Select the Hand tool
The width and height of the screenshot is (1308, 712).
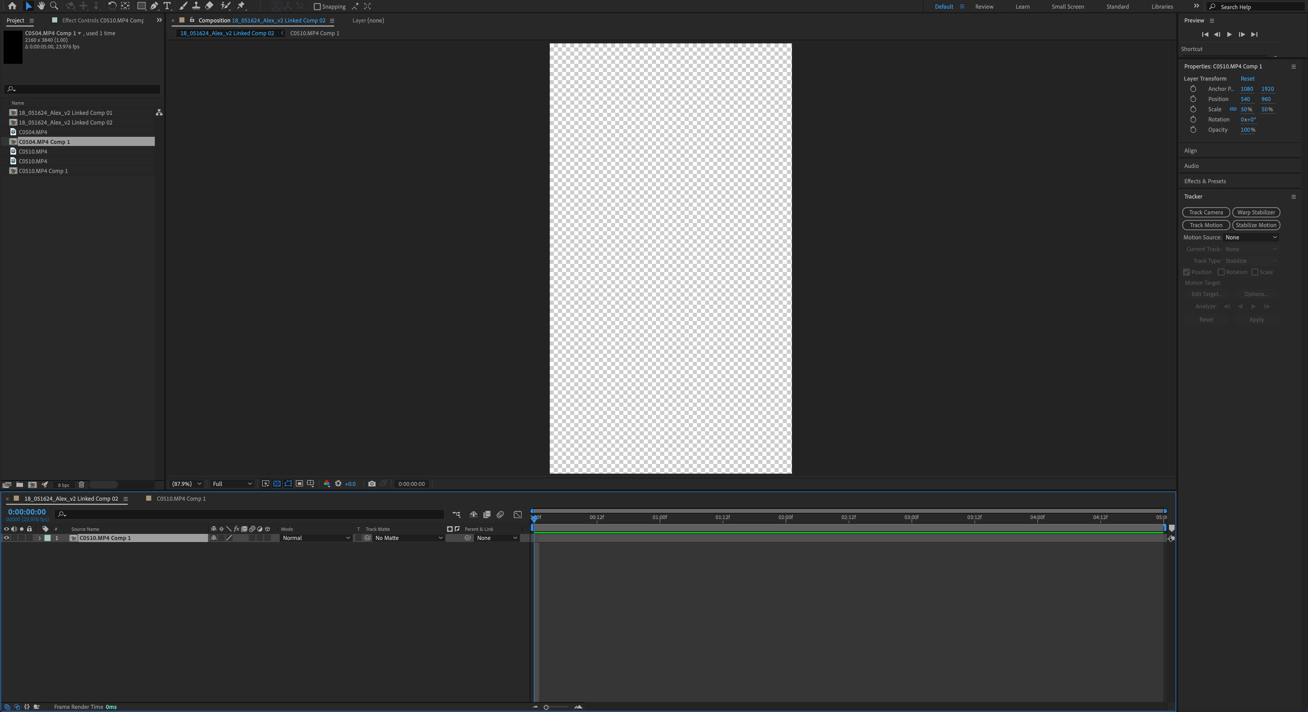click(x=41, y=6)
